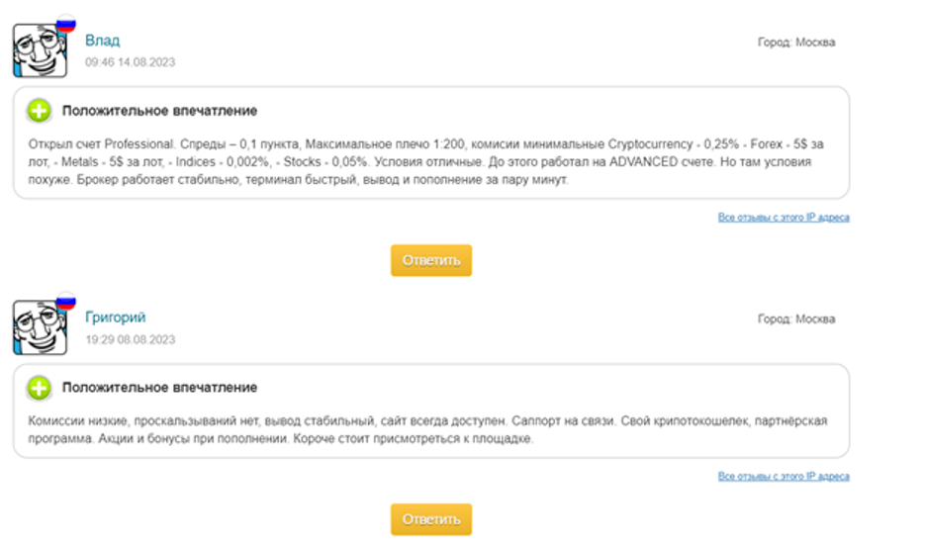Click the Russian flag on Григорий's avatar

click(x=66, y=299)
